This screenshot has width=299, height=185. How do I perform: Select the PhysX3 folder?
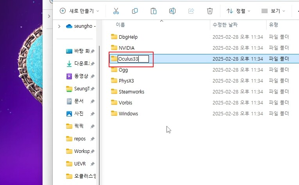pyautogui.click(x=126, y=81)
